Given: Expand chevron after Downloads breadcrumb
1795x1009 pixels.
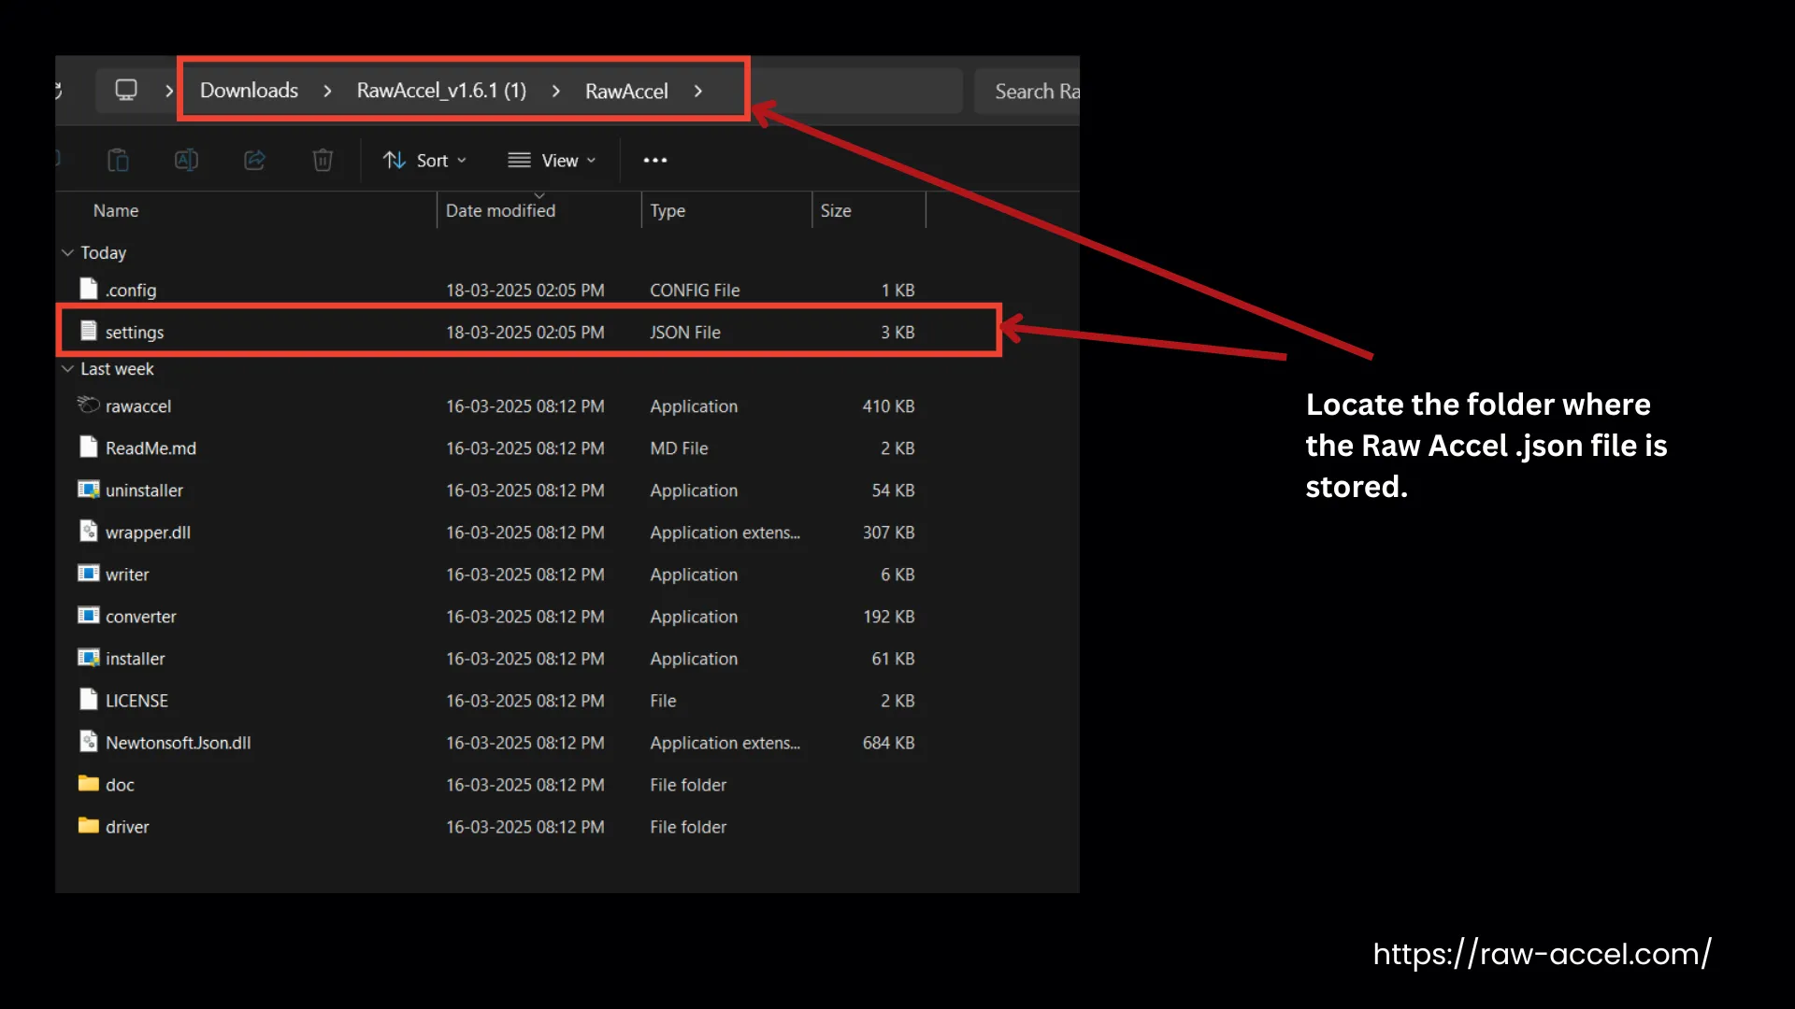Looking at the screenshot, I should click(x=327, y=91).
